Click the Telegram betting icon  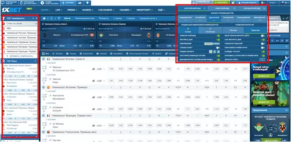point(43,3)
